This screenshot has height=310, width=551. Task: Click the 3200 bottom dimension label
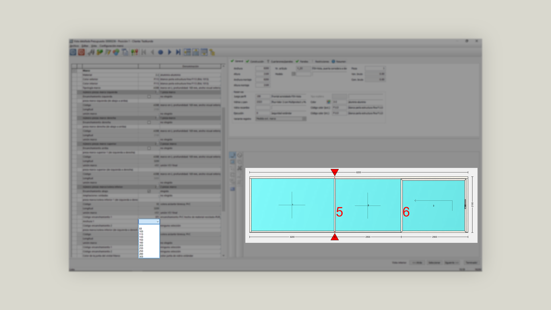coord(292,237)
